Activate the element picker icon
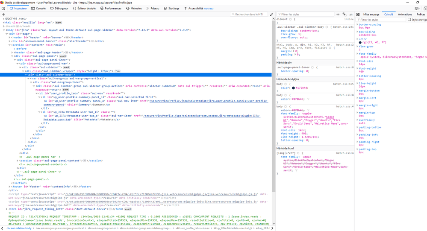The width and height of the screenshot is (427, 231). tap(3, 9)
